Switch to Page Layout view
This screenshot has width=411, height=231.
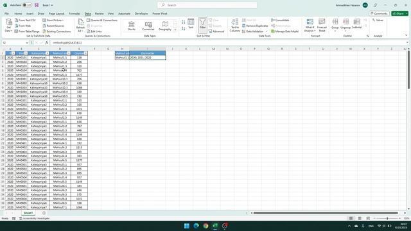coord(360,218)
